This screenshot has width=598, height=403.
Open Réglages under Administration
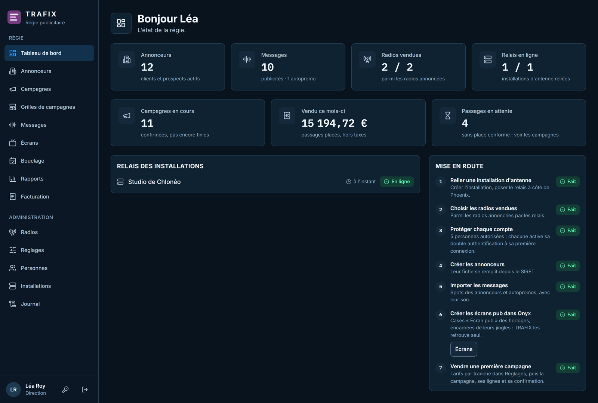click(x=49, y=250)
